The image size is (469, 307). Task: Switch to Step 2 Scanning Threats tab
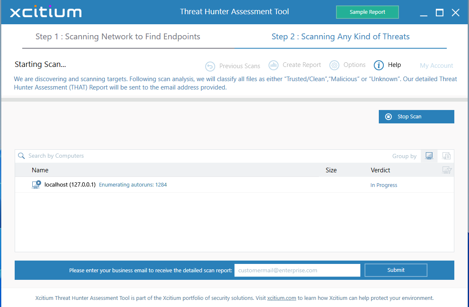point(340,36)
